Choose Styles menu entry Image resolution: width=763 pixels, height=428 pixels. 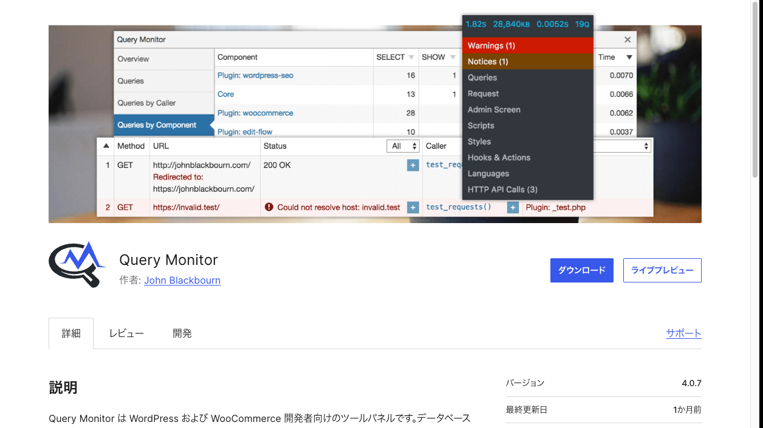[x=527, y=141]
